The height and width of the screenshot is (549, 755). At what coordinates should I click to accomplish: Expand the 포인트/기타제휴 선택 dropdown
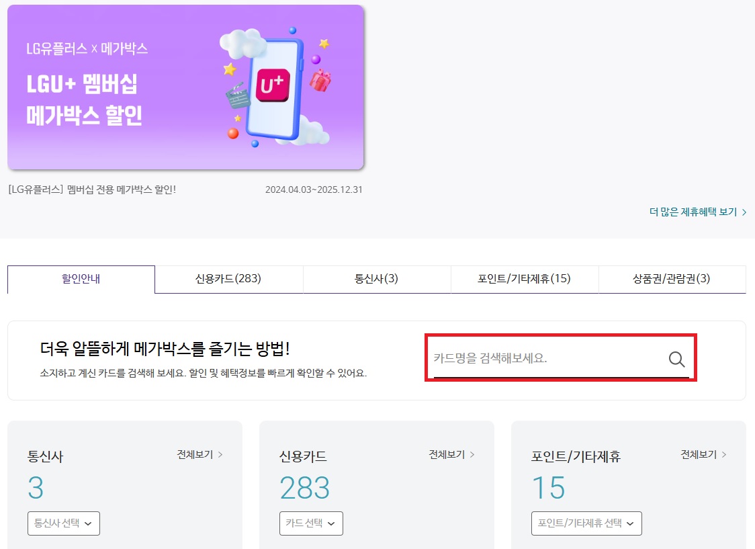click(x=586, y=523)
